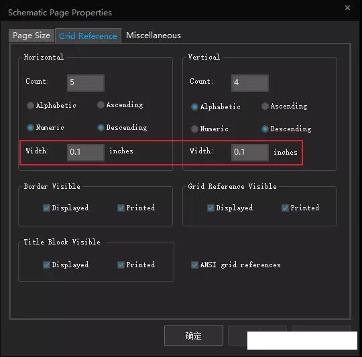362x357 pixels.
Task: Confirm with the 确定 button
Action: (x=194, y=336)
